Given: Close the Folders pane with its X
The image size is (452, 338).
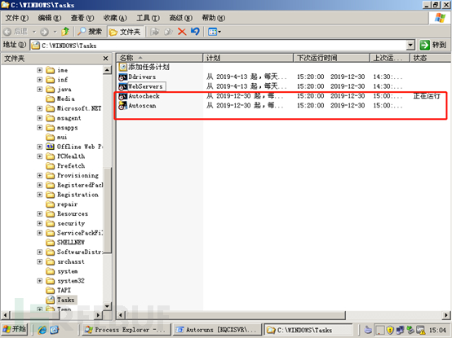Looking at the screenshot, I should click(x=106, y=59).
